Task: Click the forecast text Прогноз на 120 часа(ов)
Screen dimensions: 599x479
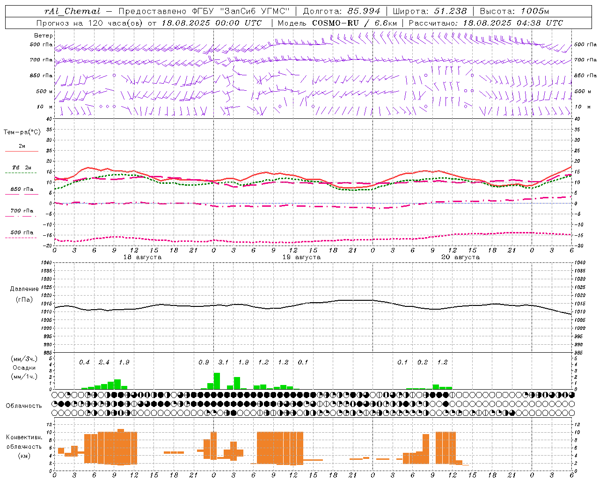Action: pos(90,23)
